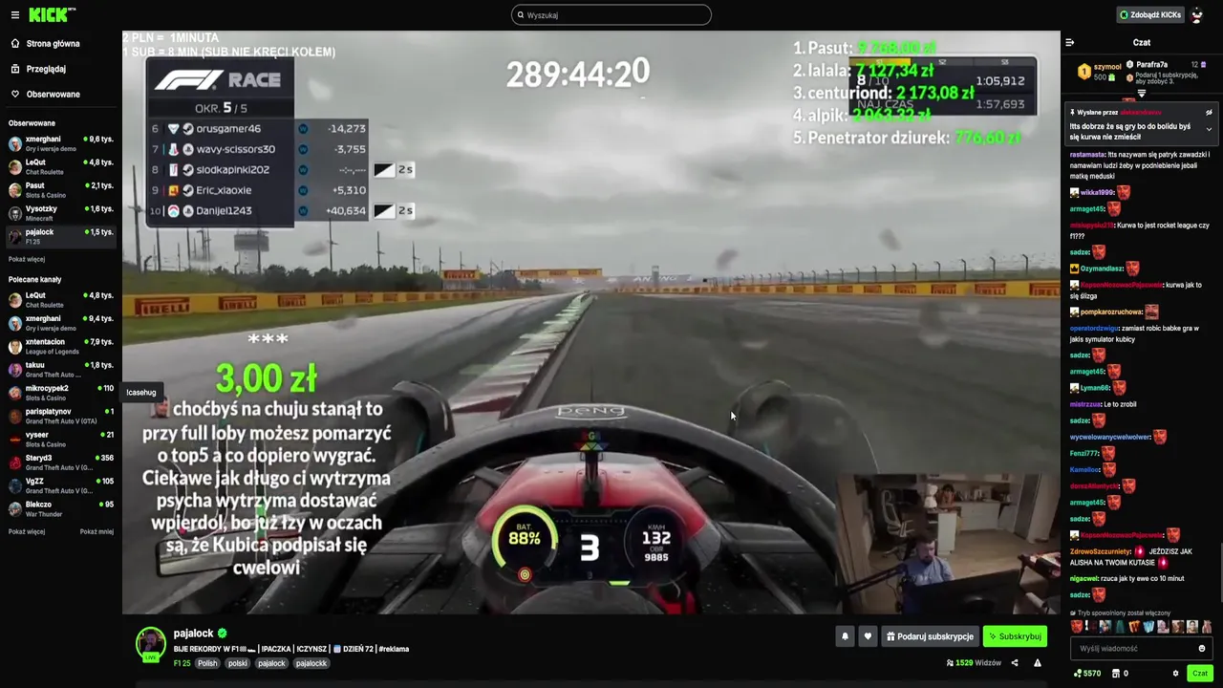The height and width of the screenshot is (688, 1223).
Task: Select the polski stream tag
Action: coord(238,663)
